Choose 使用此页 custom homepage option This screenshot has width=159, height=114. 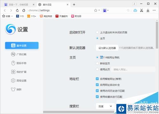click(97, 69)
